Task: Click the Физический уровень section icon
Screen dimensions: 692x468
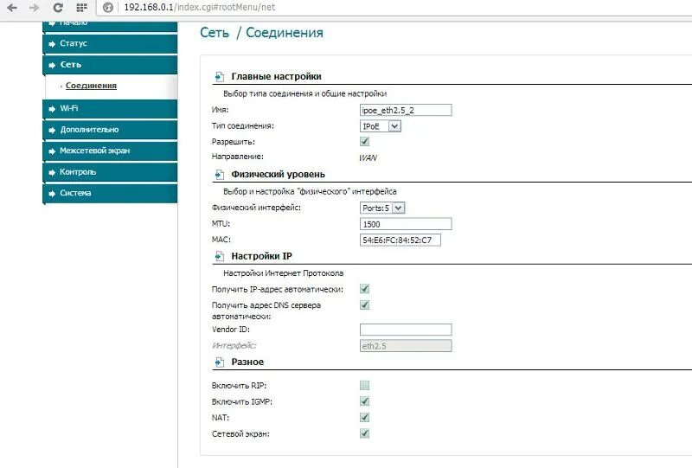Action: tap(220, 175)
